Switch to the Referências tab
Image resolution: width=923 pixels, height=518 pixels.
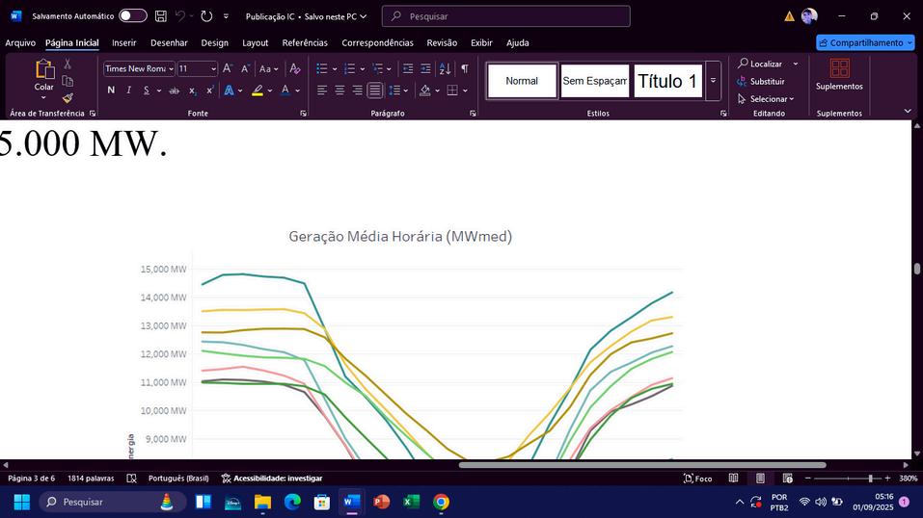305,43
